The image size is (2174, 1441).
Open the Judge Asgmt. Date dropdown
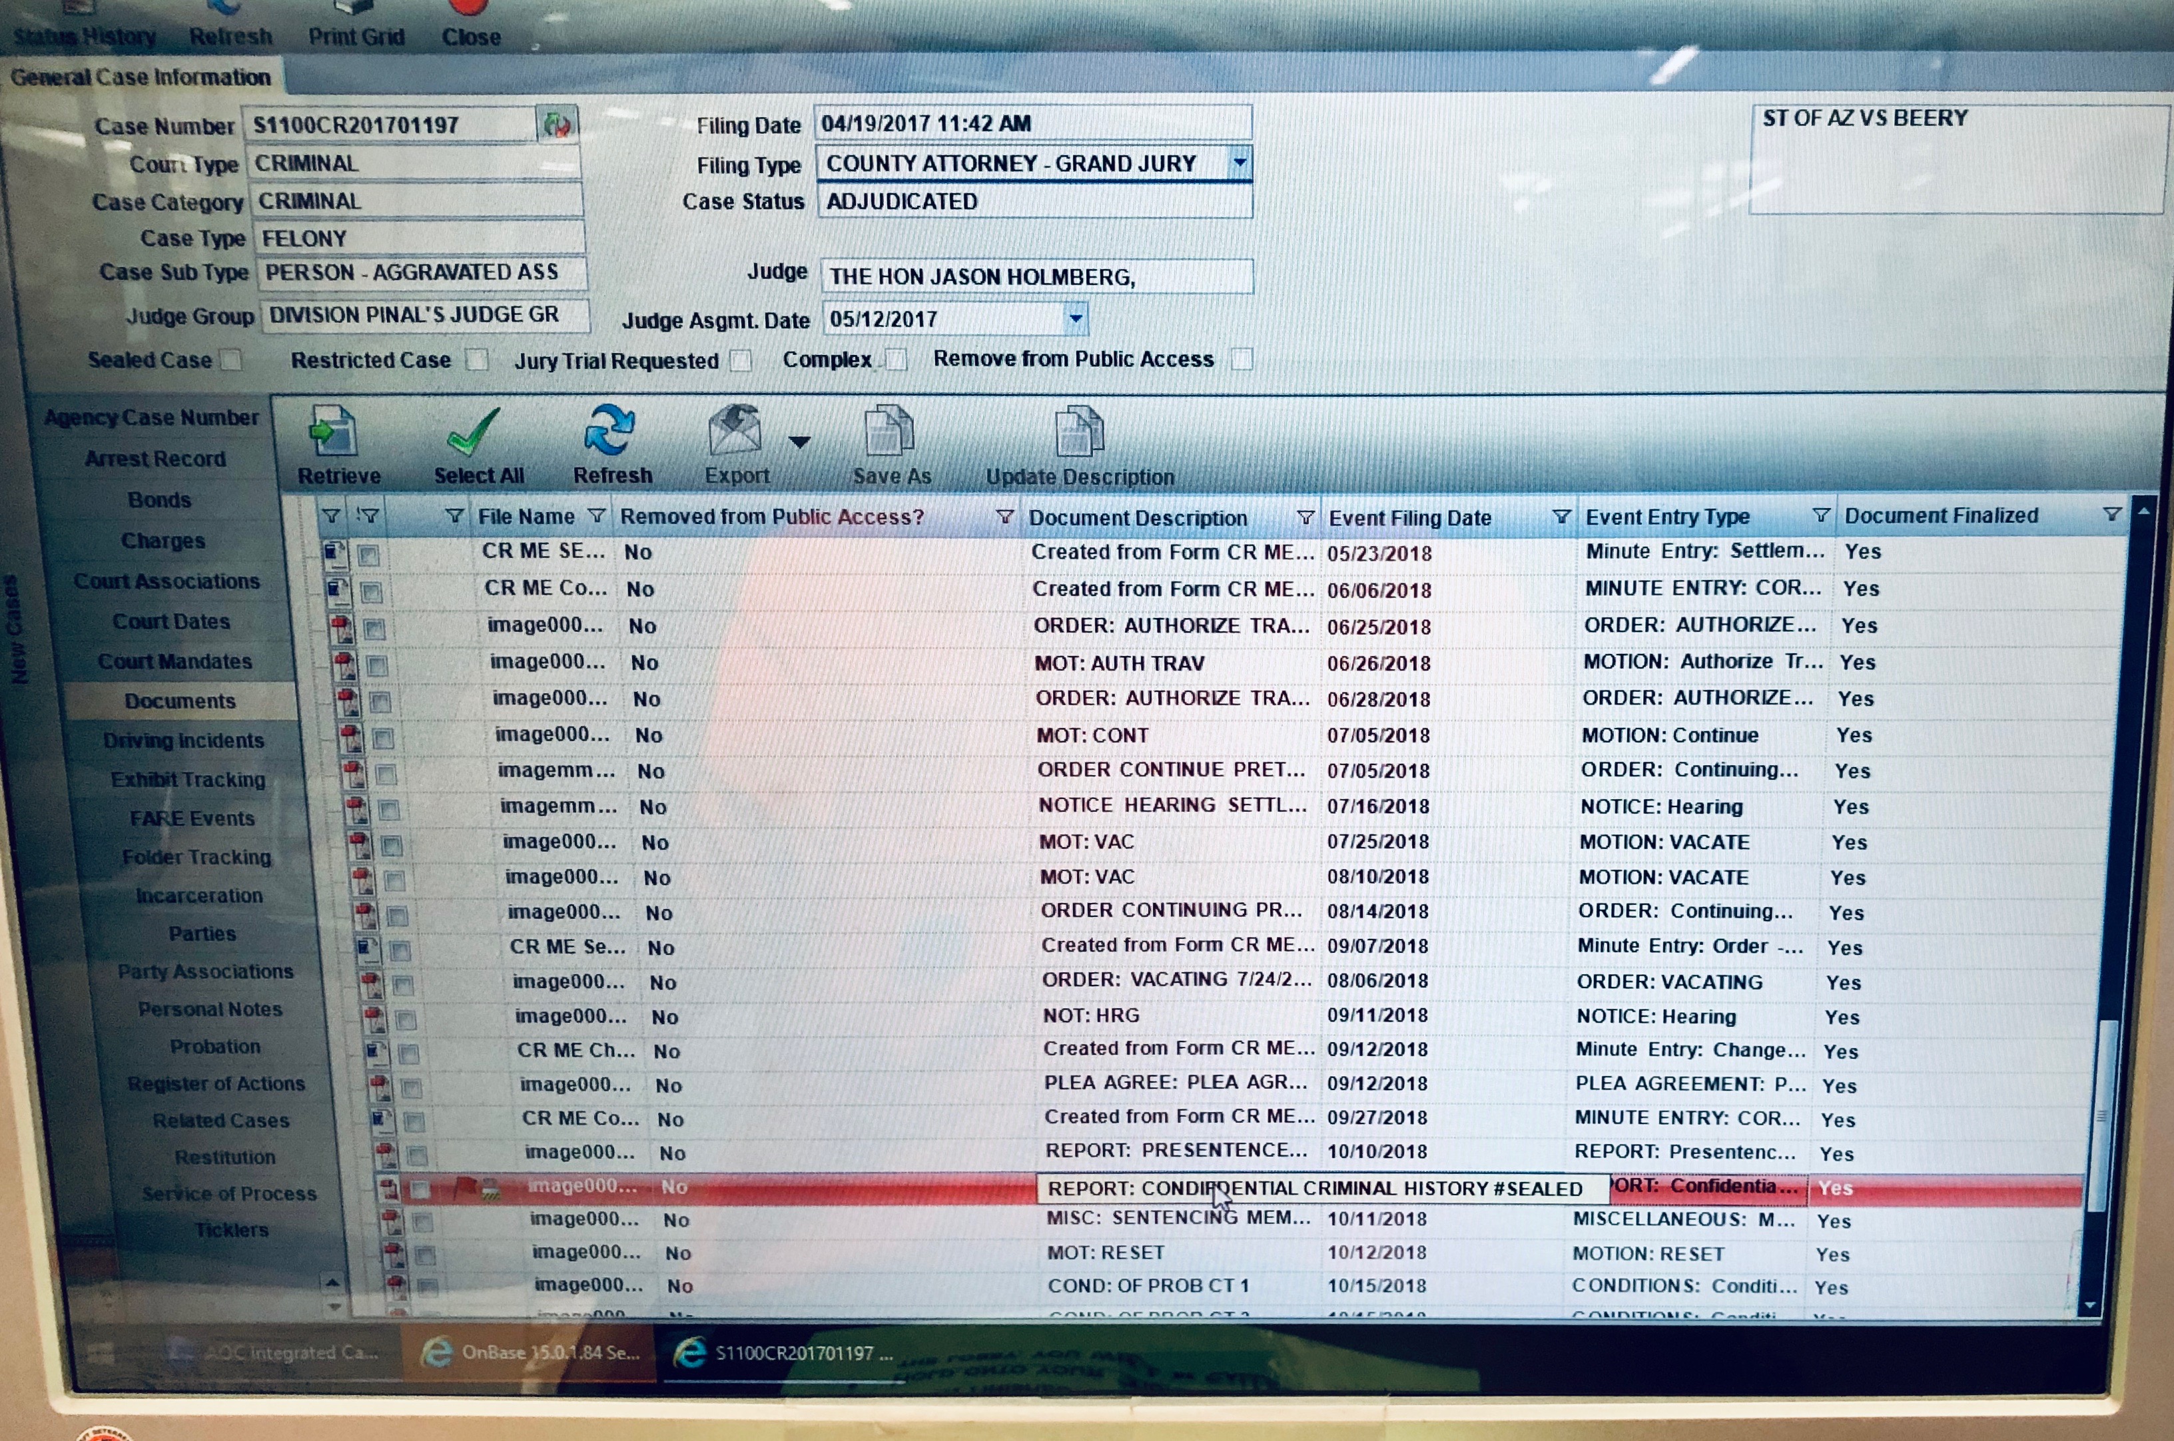pyautogui.click(x=1074, y=319)
